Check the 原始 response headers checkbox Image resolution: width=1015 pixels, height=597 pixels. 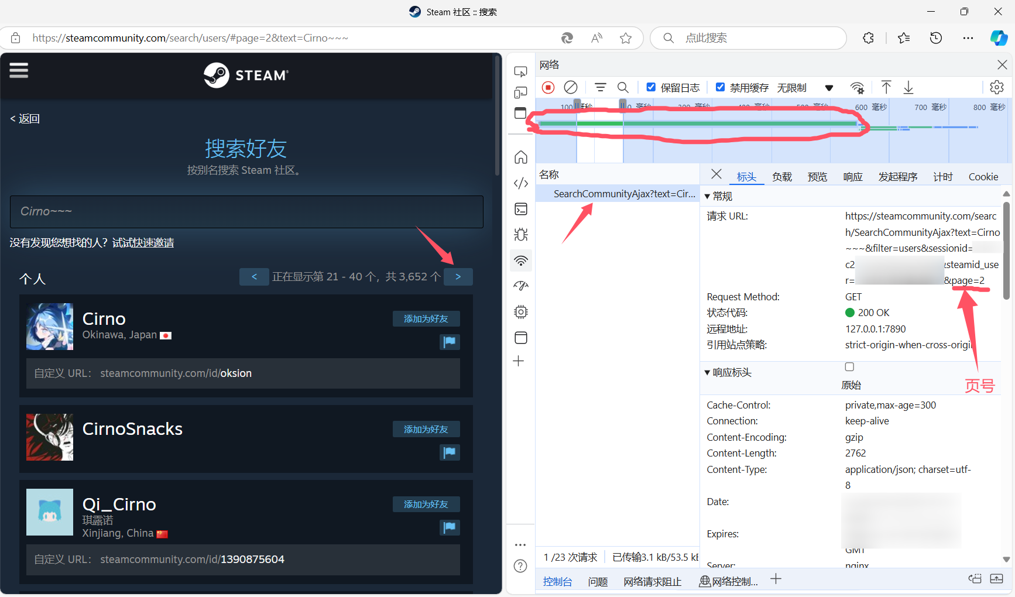pyautogui.click(x=849, y=367)
